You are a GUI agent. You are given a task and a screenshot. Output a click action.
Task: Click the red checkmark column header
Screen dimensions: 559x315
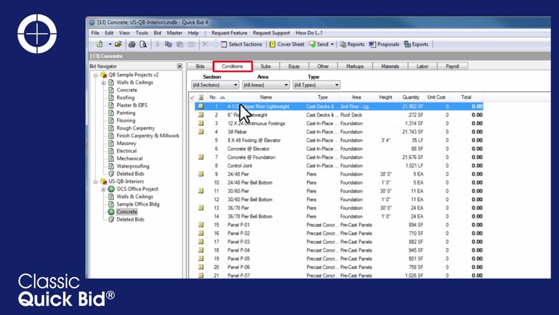click(192, 97)
